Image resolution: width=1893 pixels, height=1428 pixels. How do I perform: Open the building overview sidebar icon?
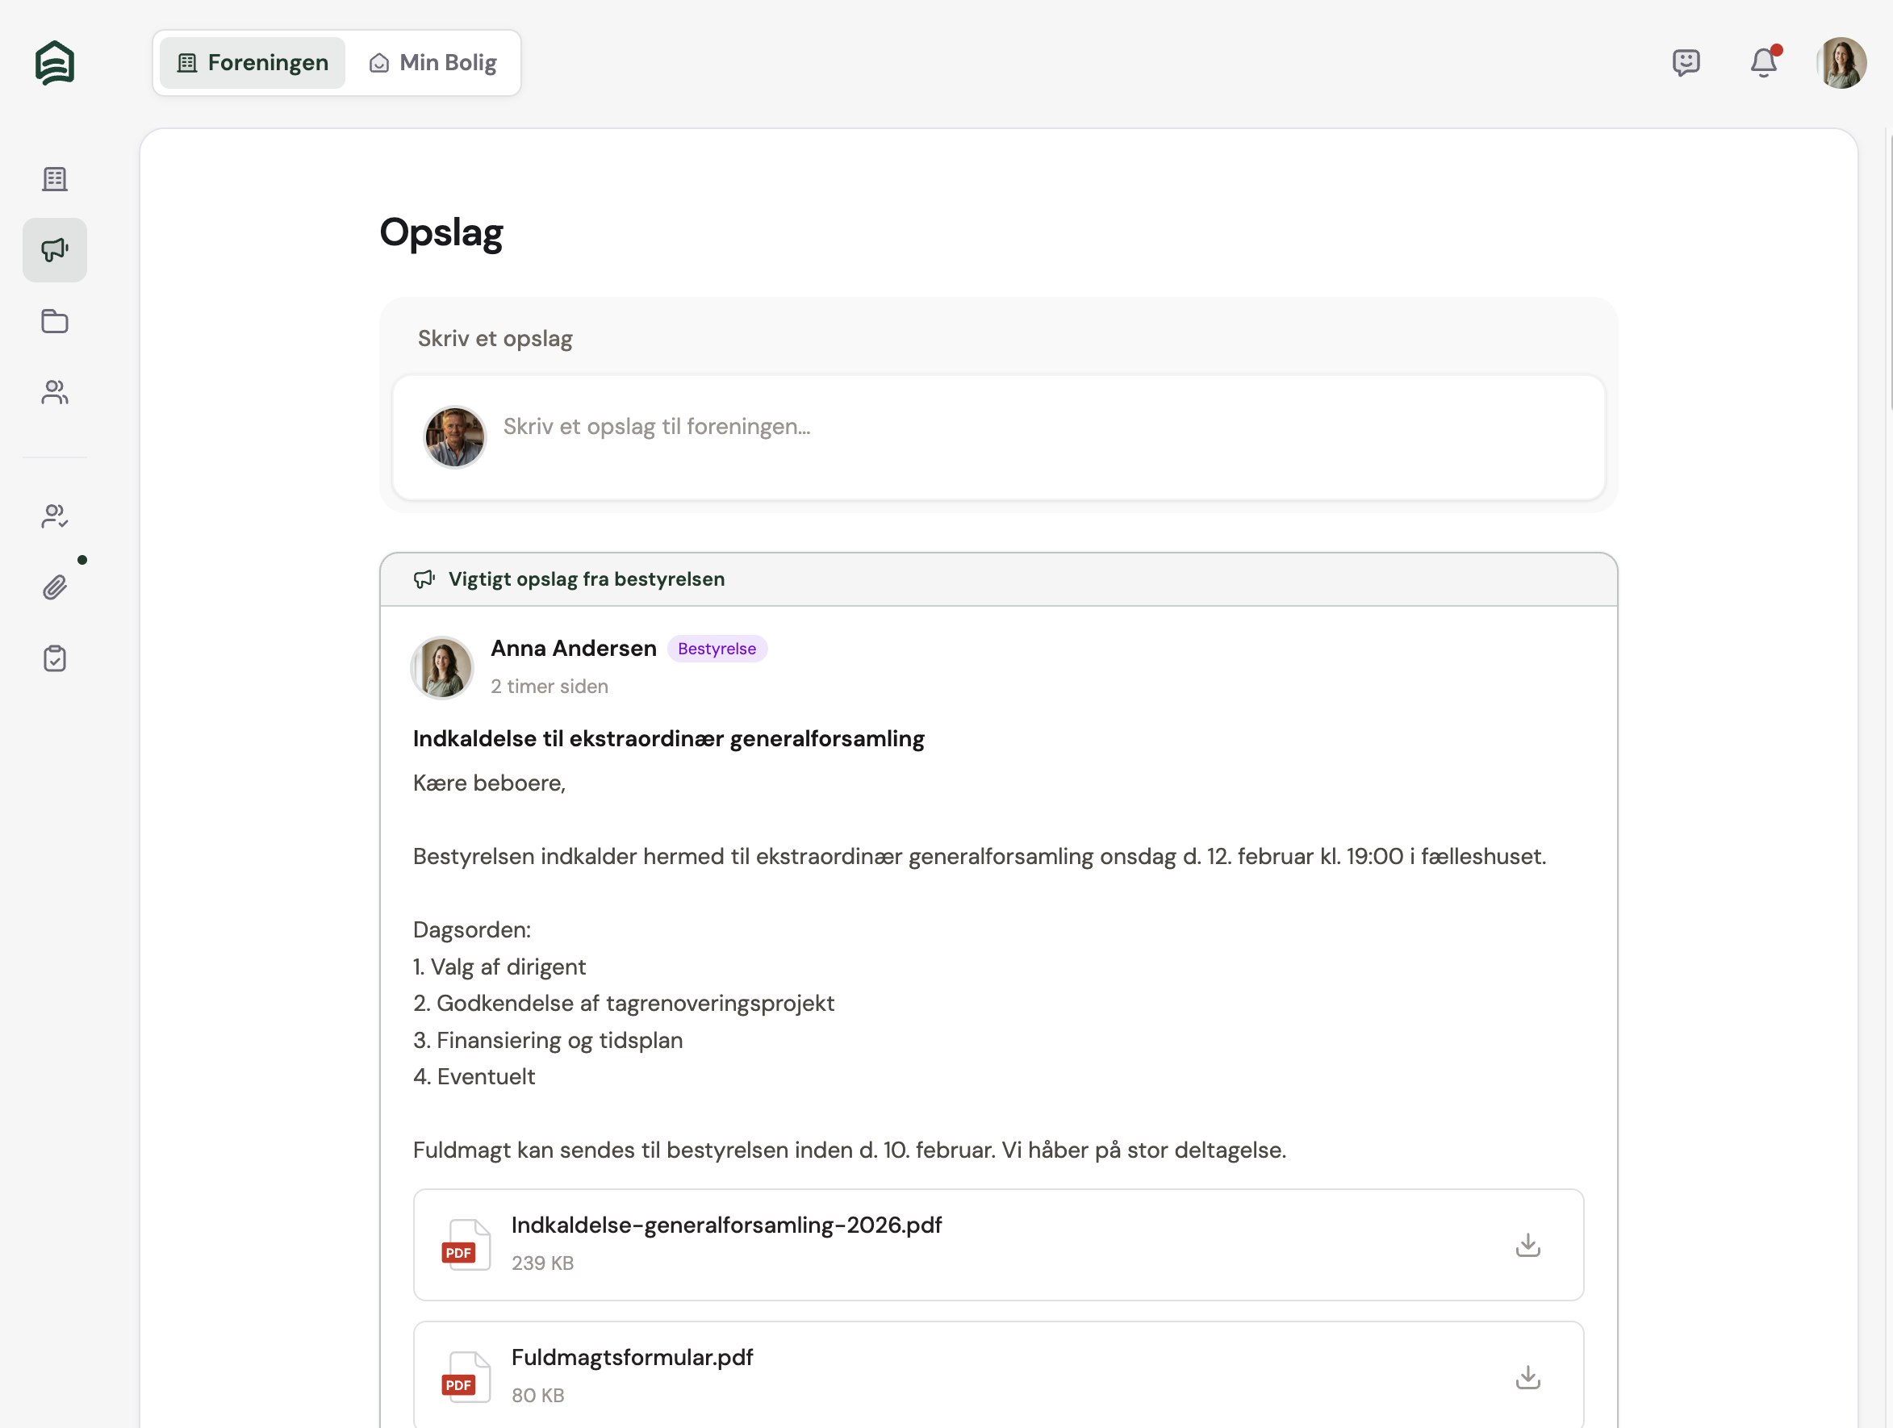tap(55, 179)
